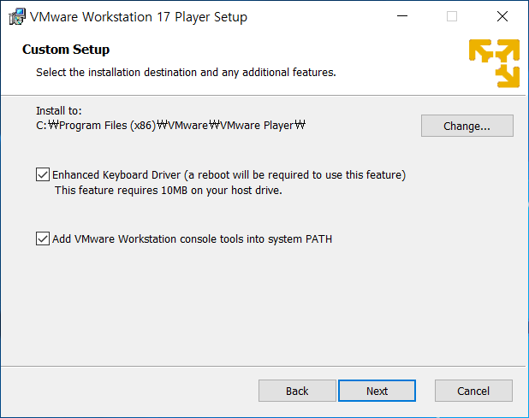Click the VMware Workstation 17 Player Setup title
The height and width of the screenshot is (418, 529).
pyautogui.click(x=139, y=17)
